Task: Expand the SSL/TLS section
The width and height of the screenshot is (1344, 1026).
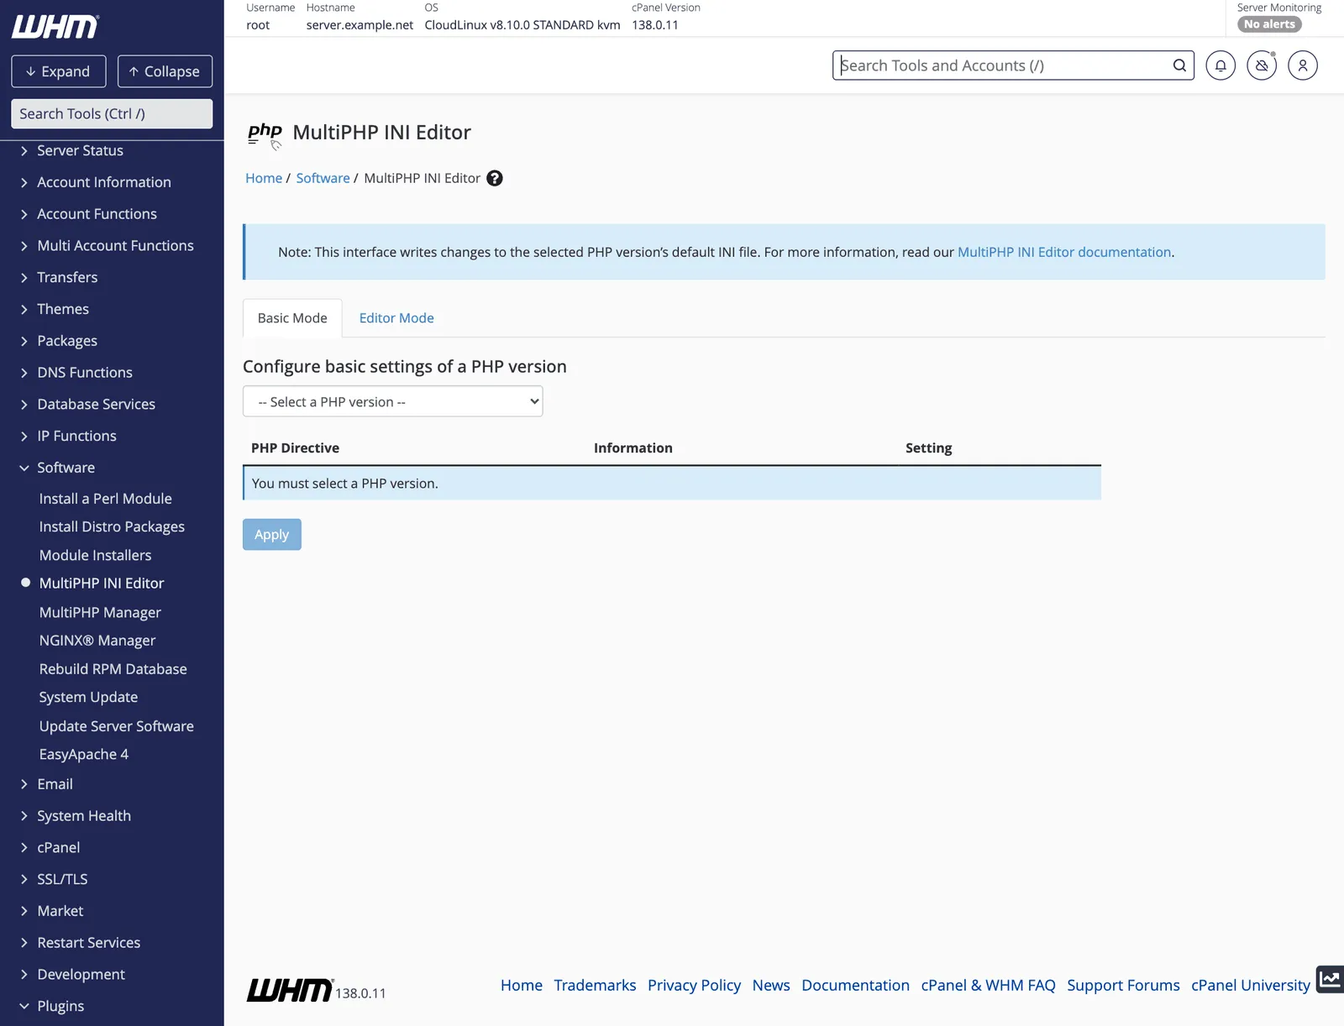Action: (62, 879)
